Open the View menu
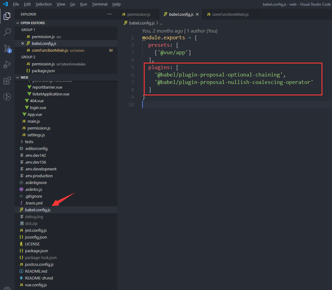The image size is (332, 290). click(x=61, y=4)
